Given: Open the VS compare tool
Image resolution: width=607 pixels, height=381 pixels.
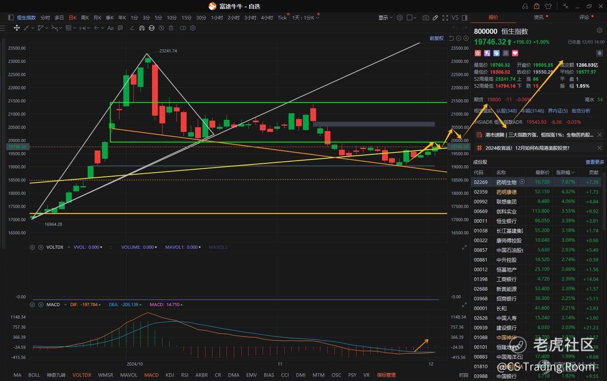Looking at the screenshot, I should point(455,17).
